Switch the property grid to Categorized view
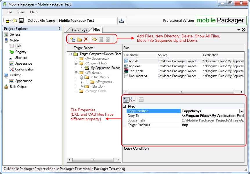This screenshot has width=250, height=174. pos(126,100)
